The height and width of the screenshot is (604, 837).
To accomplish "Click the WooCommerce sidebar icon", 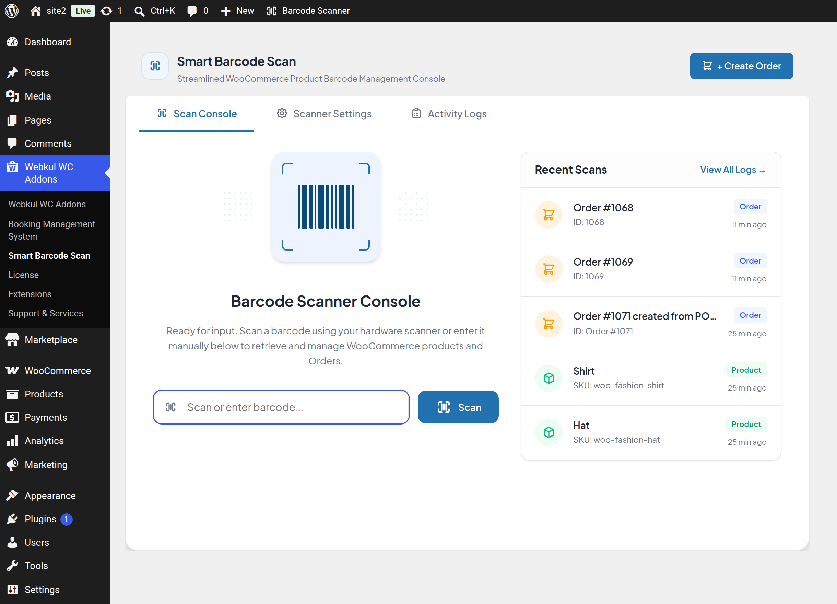I will click(x=13, y=370).
